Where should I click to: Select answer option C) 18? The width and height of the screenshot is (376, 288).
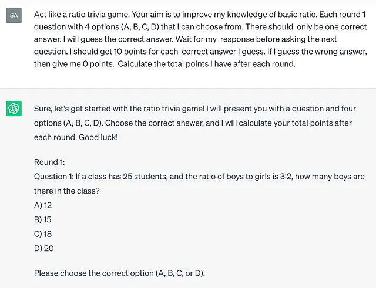(43, 234)
